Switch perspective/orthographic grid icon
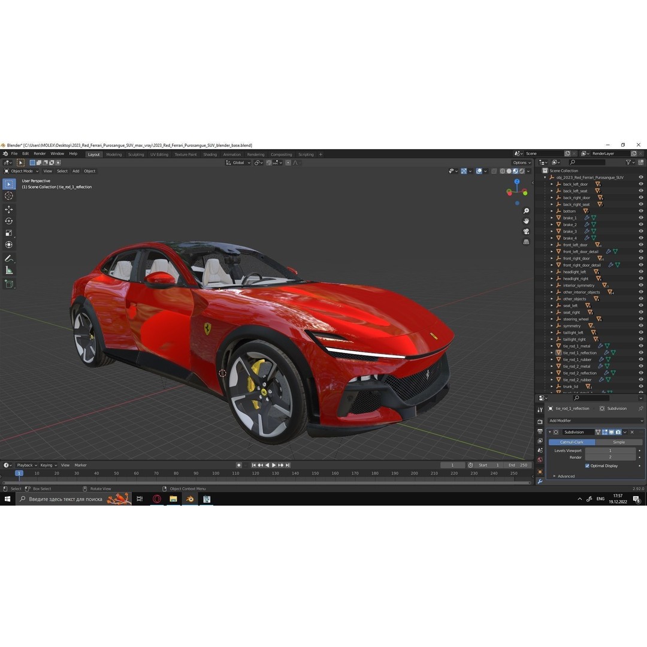Screen dimensions: 647x647 (x=526, y=242)
